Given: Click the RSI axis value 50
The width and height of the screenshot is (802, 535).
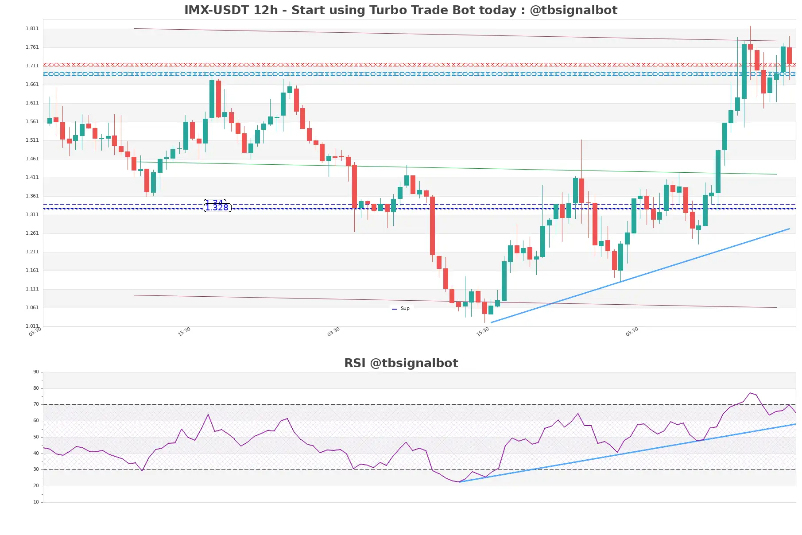Looking at the screenshot, I should [36, 437].
